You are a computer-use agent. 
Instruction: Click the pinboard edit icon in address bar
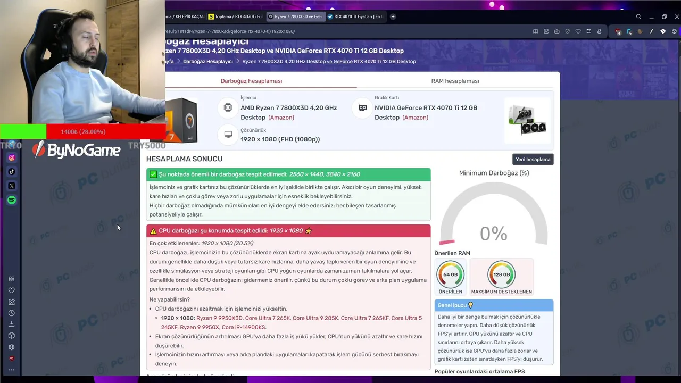tap(546, 31)
